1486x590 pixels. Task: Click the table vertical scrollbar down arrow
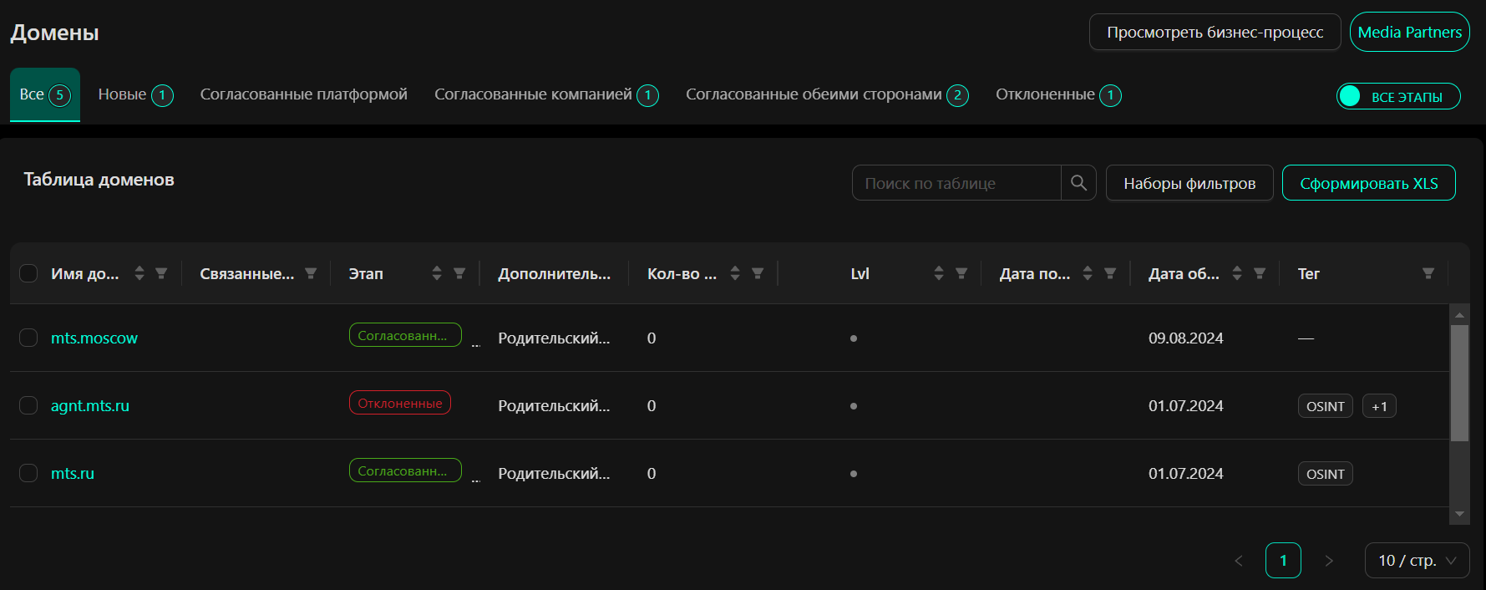coord(1459,514)
